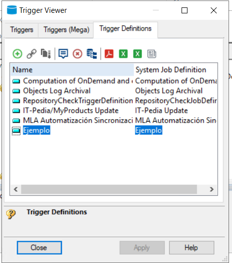The image size is (232, 263).
Task: Maximize the Trigger Viewer window
Action: click(185, 10)
